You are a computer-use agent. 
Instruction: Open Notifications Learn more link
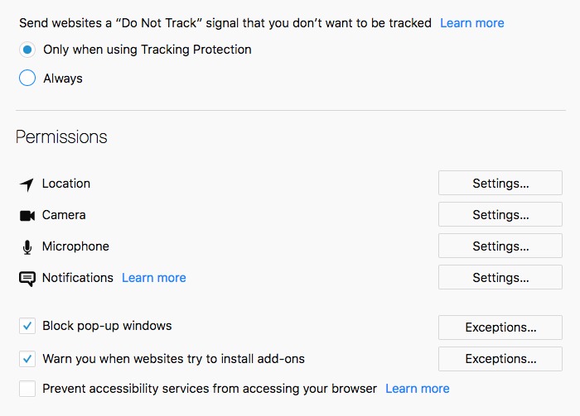(154, 278)
